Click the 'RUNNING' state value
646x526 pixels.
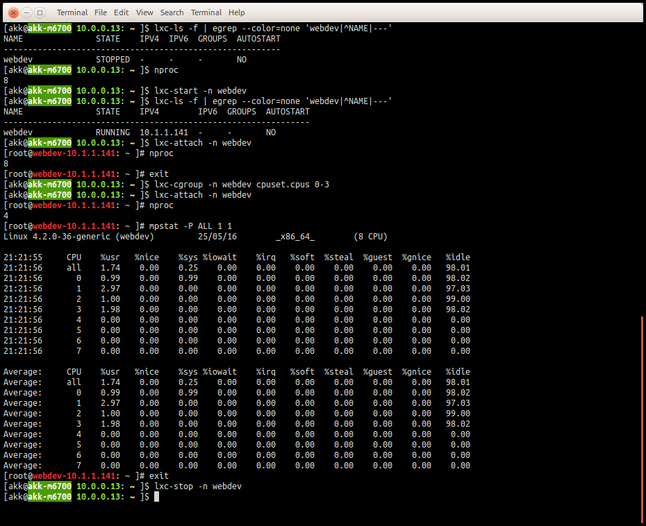coord(113,132)
